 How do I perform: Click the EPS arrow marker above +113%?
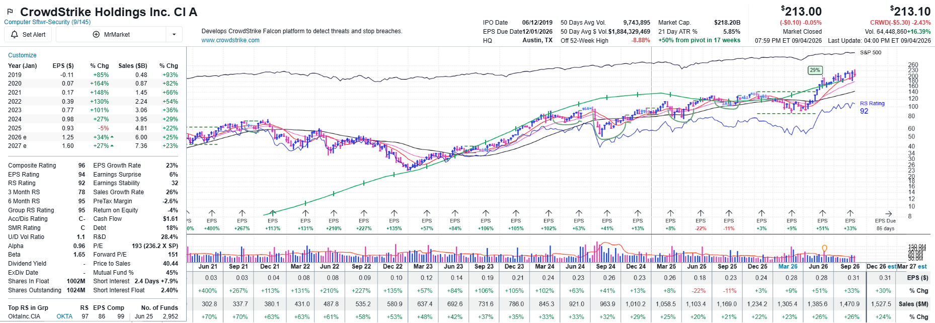[273, 213]
